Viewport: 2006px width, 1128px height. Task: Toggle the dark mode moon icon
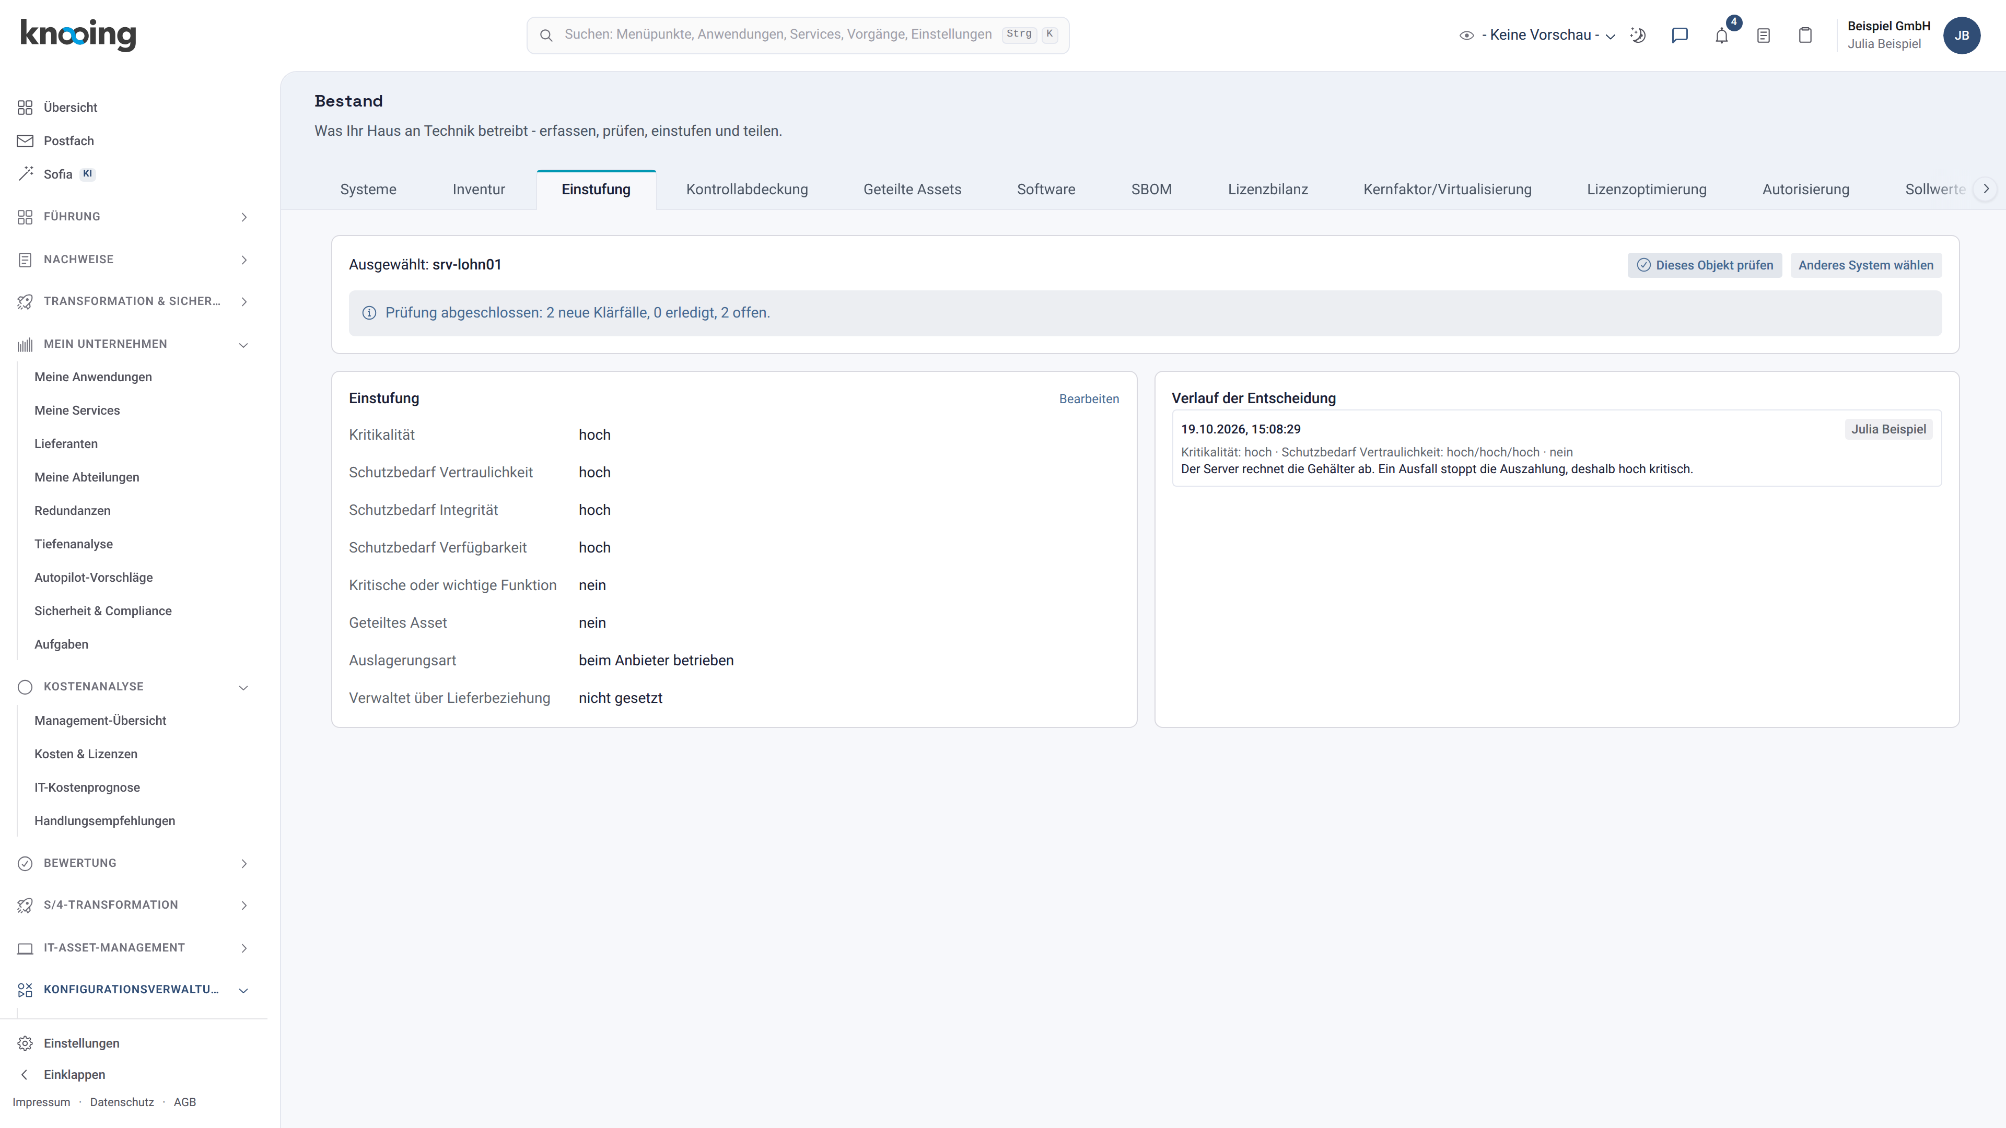tap(1638, 35)
